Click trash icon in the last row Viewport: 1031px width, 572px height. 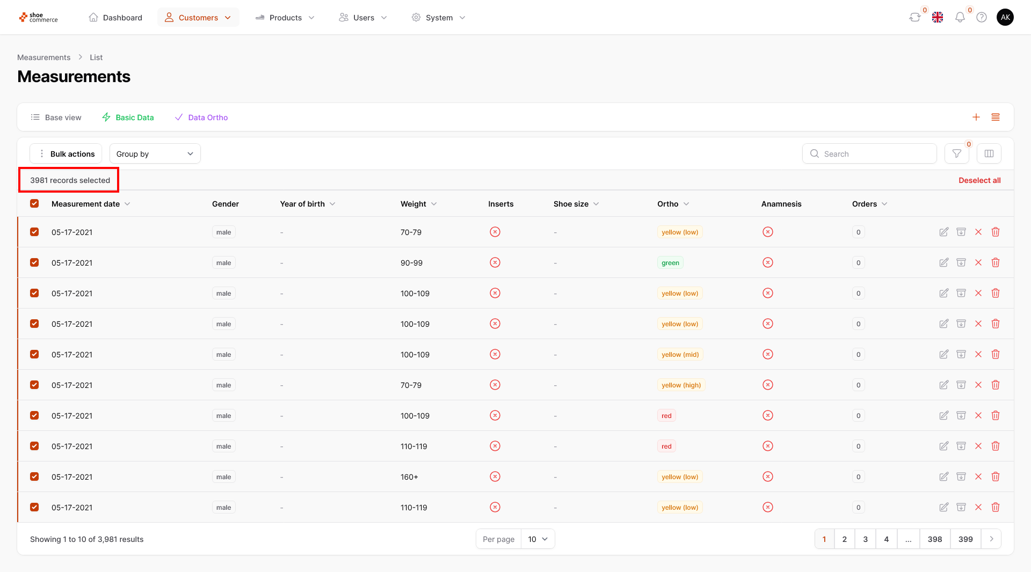pos(995,508)
